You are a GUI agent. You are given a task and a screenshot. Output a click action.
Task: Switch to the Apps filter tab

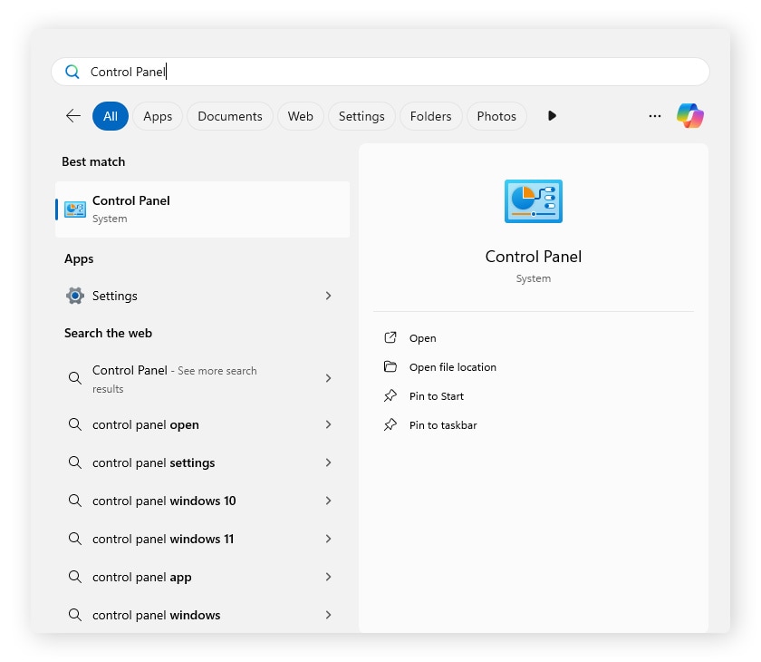pos(158,116)
